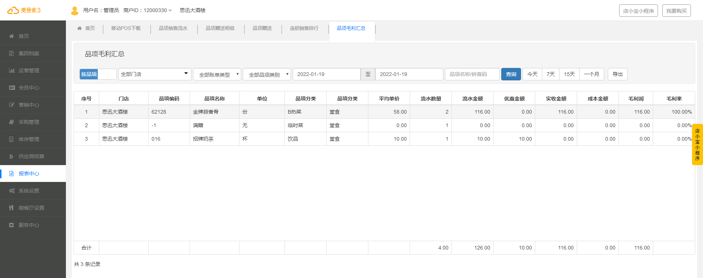Open 会员中心 in the sidebar
Image resolution: width=703 pixels, height=278 pixels.
[x=33, y=88]
